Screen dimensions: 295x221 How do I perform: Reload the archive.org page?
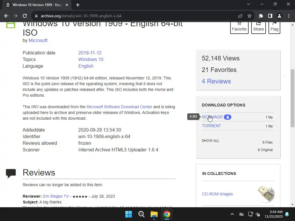point(25,16)
